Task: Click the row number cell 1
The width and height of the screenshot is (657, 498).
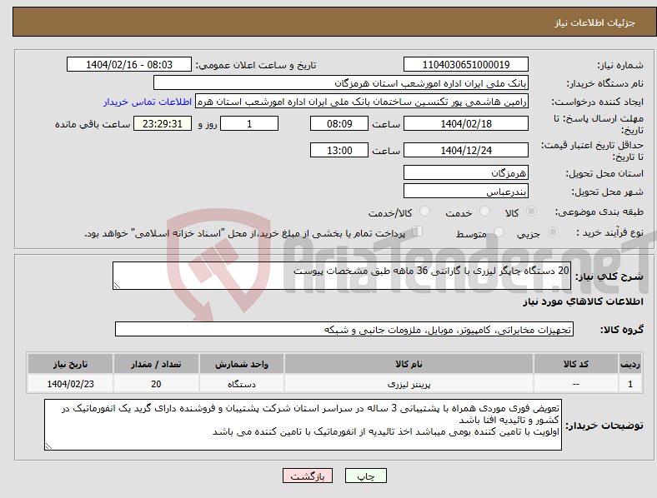Action: pyautogui.click(x=630, y=384)
